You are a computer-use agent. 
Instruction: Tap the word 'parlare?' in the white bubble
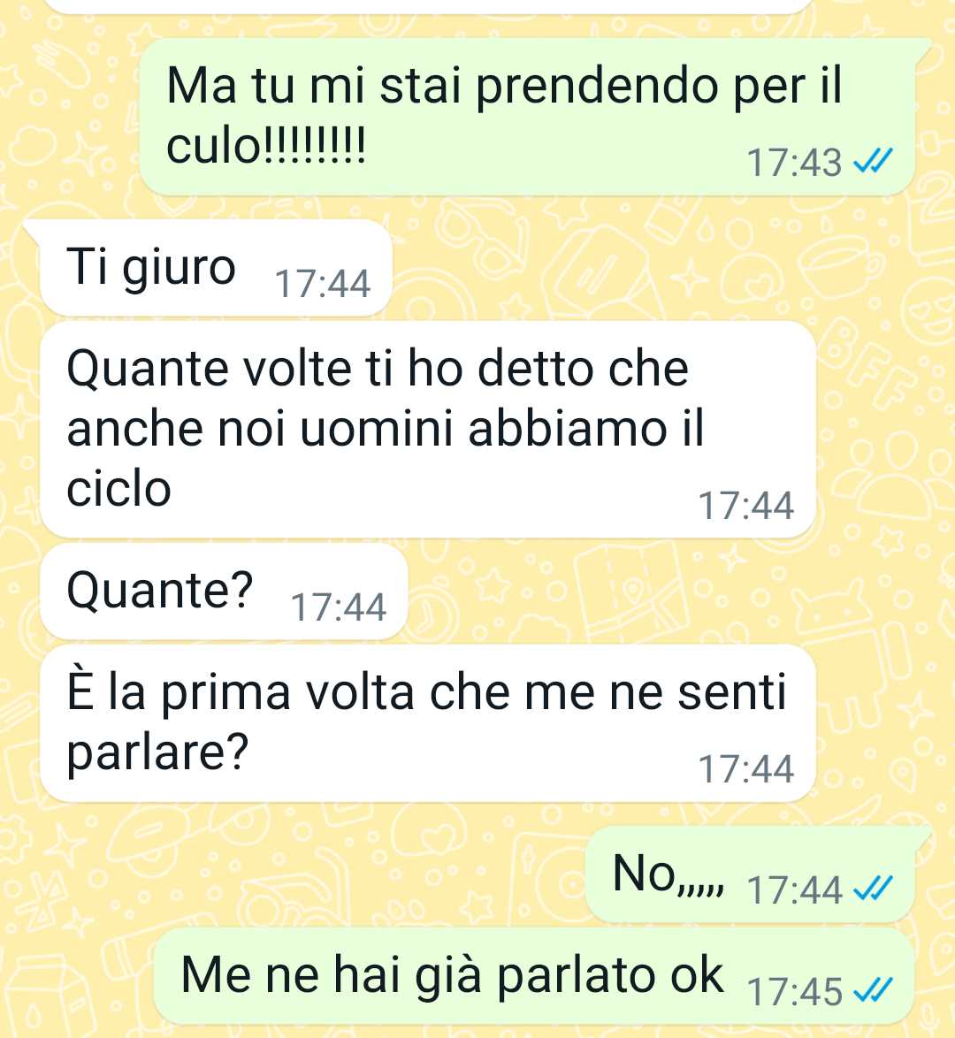157,754
